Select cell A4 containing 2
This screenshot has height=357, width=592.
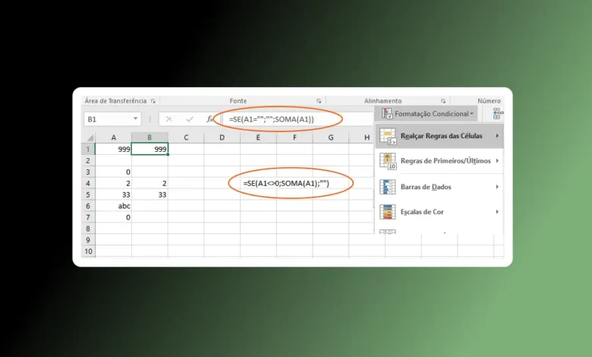coord(113,183)
